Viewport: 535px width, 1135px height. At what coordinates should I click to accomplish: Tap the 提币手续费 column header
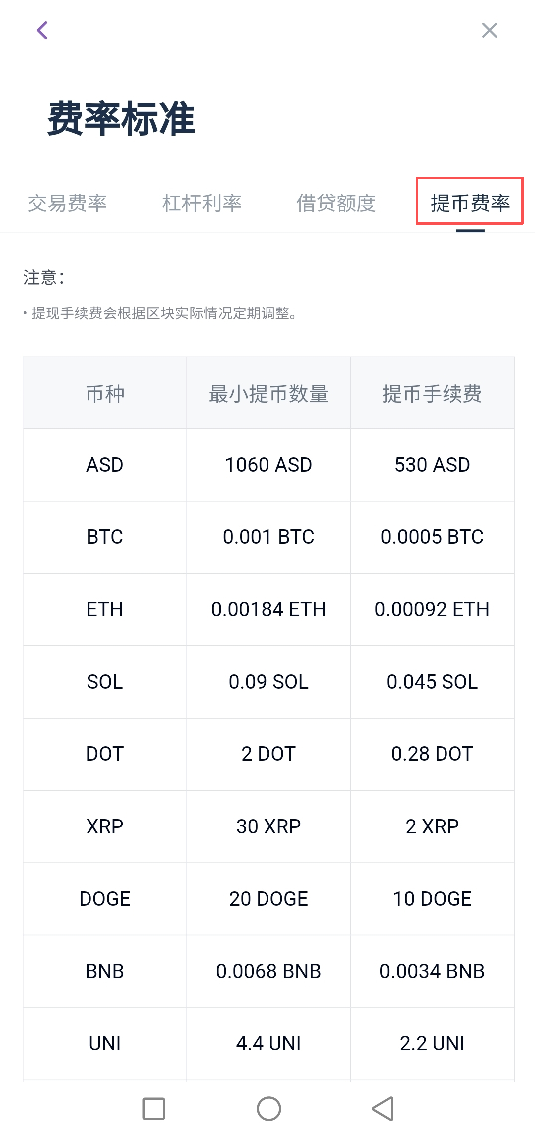pos(432,394)
